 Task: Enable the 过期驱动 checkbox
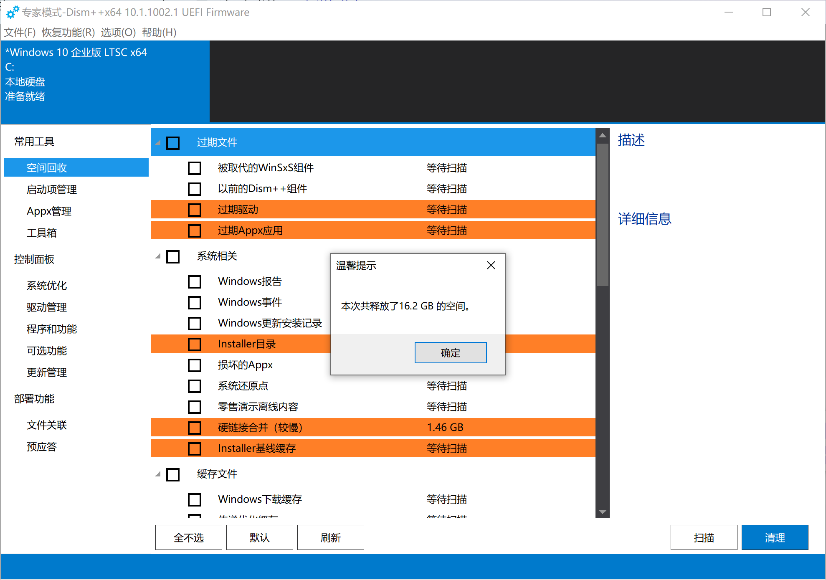click(x=195, y=210)
